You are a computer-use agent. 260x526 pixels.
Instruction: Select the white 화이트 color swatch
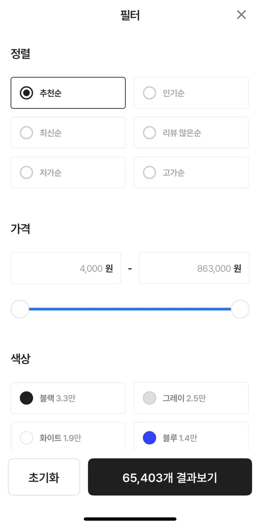tap(27, 438)
